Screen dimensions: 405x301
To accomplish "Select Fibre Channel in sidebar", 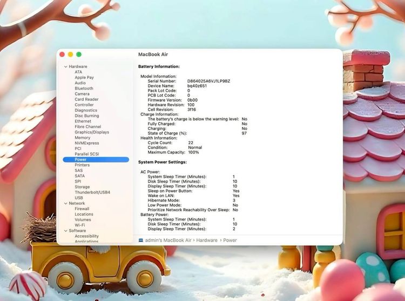I will click(x=88, y=126).
